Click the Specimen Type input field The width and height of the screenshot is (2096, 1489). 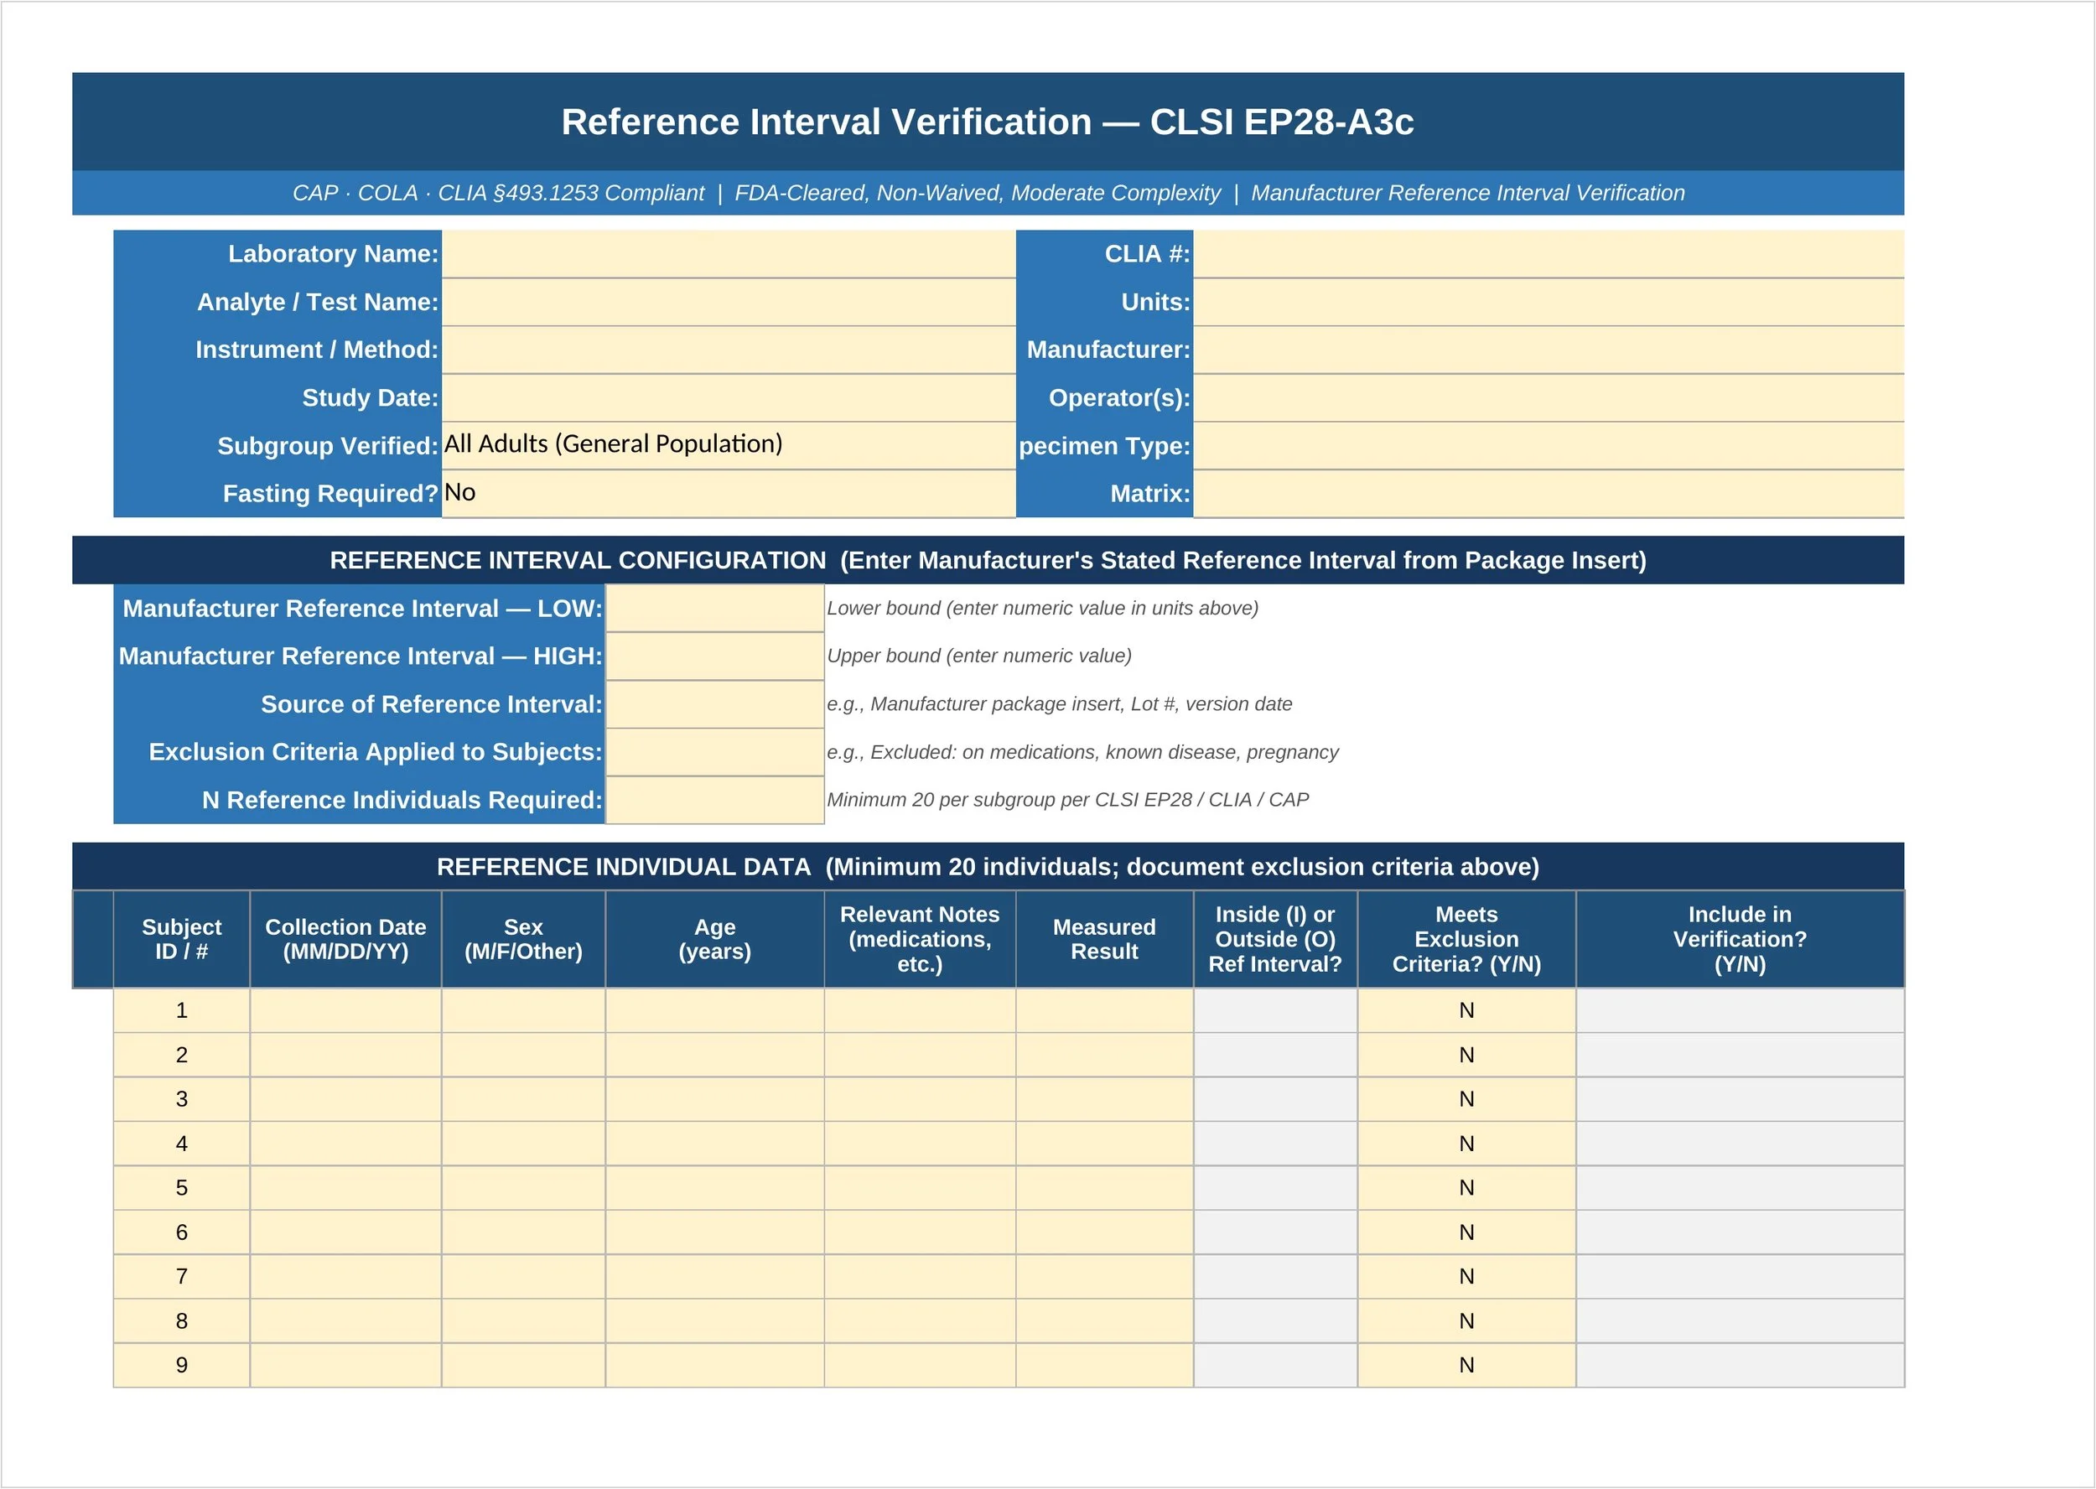point(1549,445)
